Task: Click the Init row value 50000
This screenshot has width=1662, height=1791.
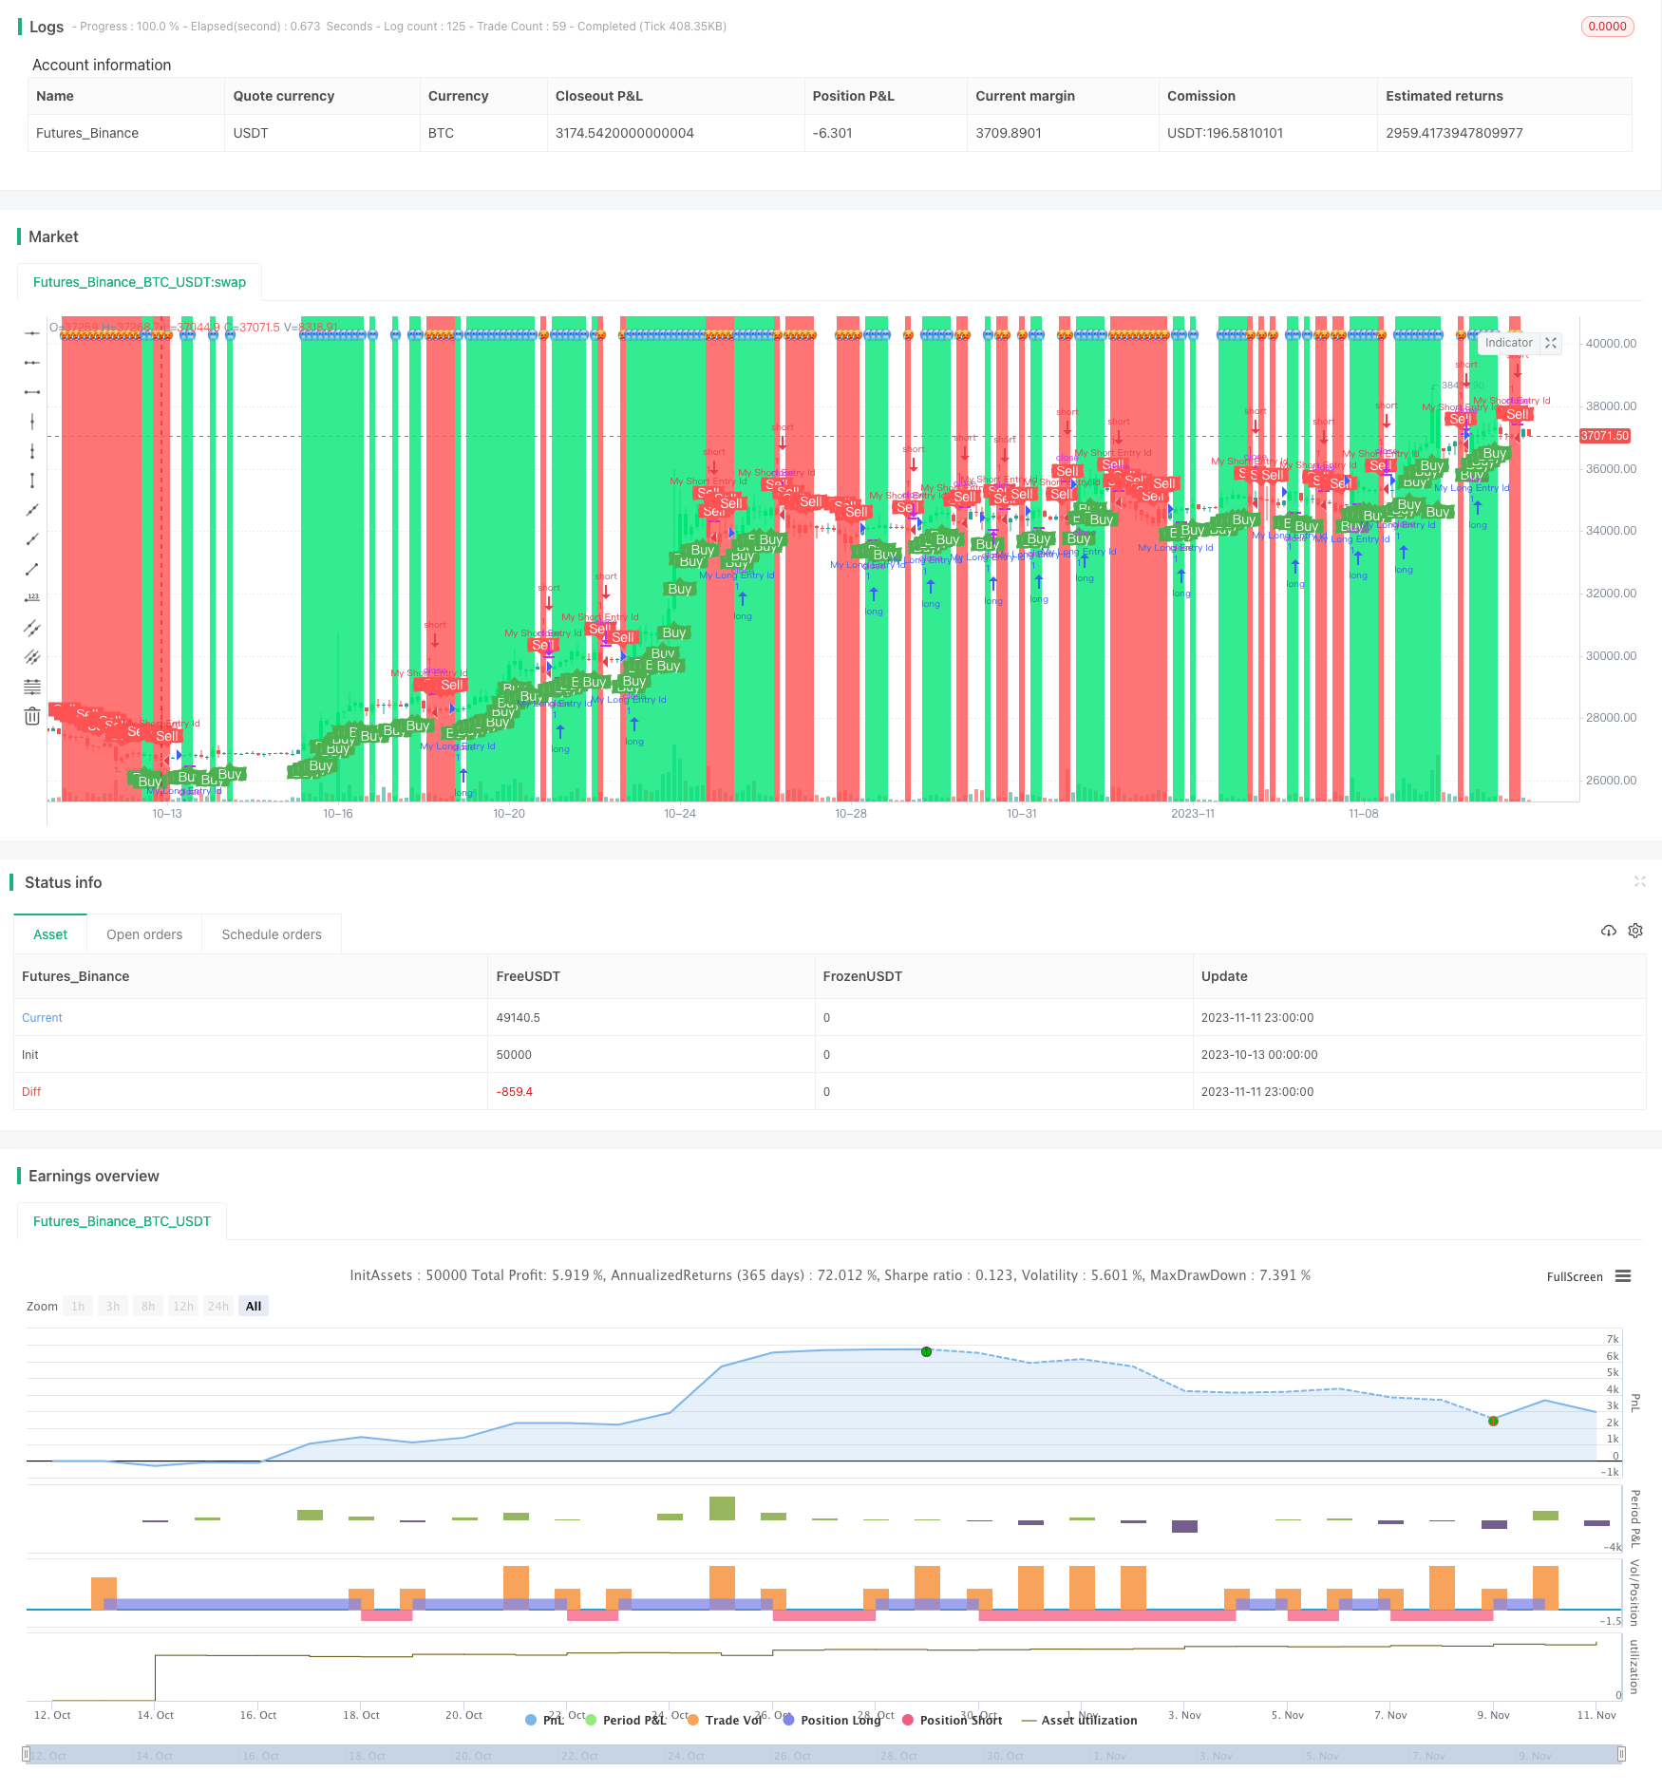Action: point(514,1054)
